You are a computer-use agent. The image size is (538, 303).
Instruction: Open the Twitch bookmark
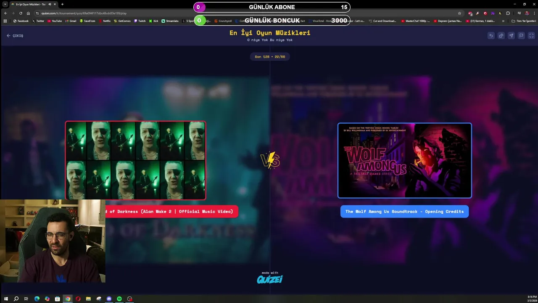tap(140, 21)
